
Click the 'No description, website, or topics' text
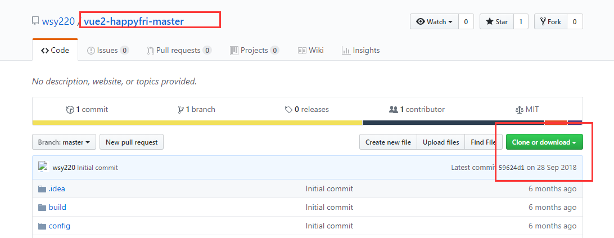pos(114,82)
